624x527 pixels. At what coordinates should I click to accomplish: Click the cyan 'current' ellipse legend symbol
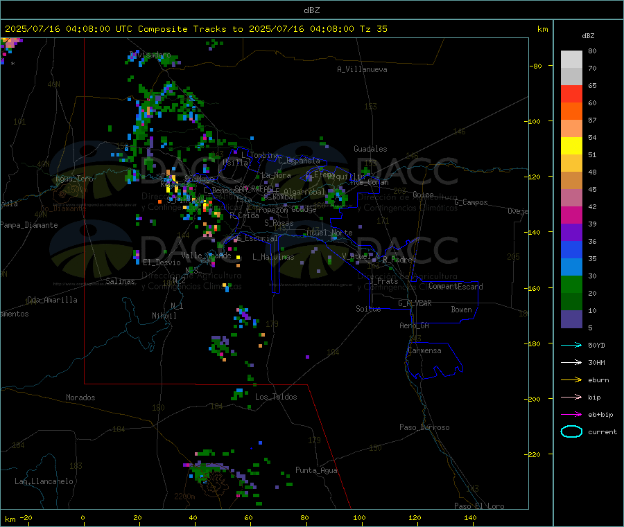(x=571, y=431)
